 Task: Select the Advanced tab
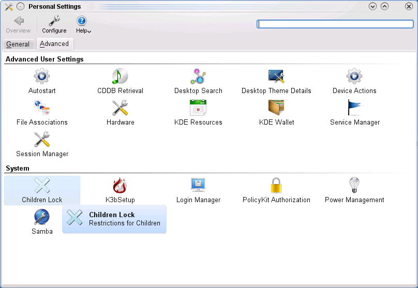(54, 44)
